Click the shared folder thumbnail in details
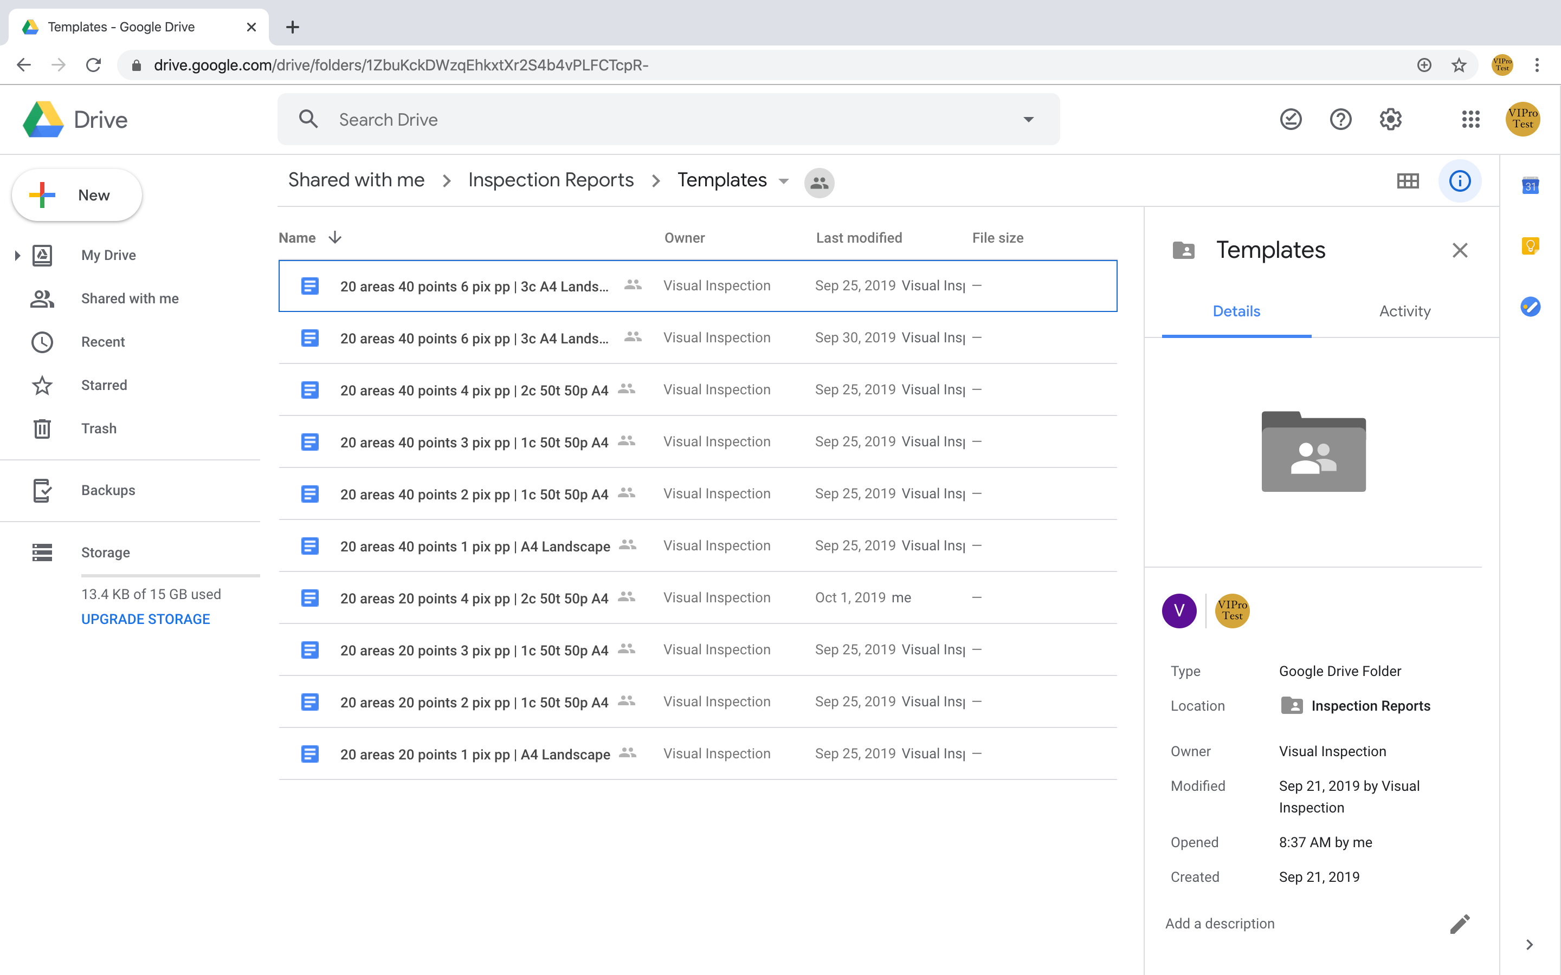Image resolution: width=1561 pixels, height=975 pixels. 1313,451
